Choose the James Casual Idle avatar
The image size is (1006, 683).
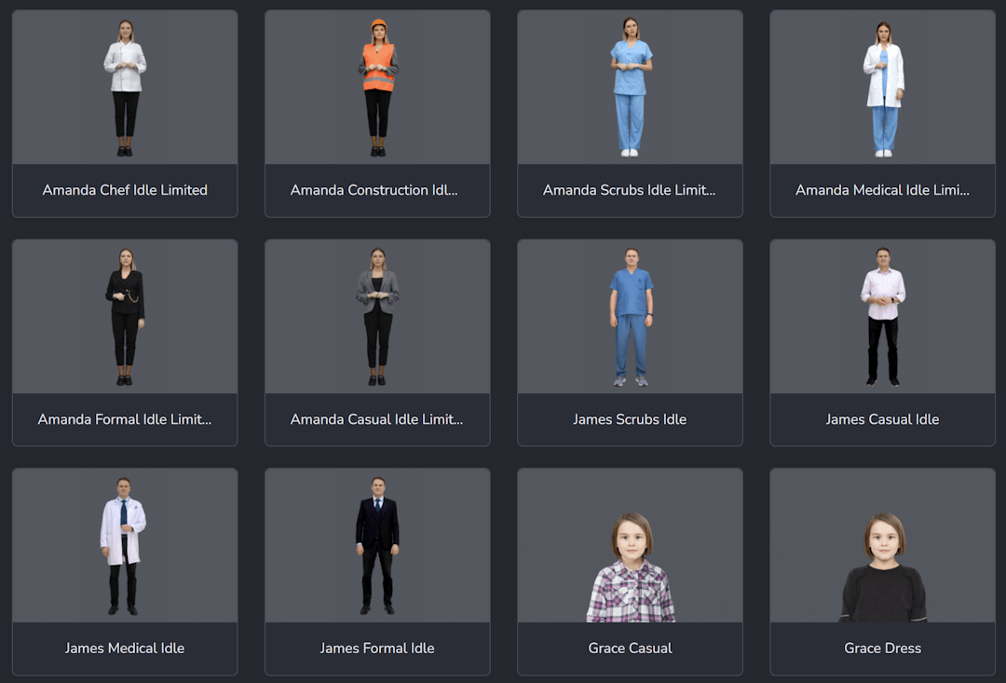pos(882,314)
